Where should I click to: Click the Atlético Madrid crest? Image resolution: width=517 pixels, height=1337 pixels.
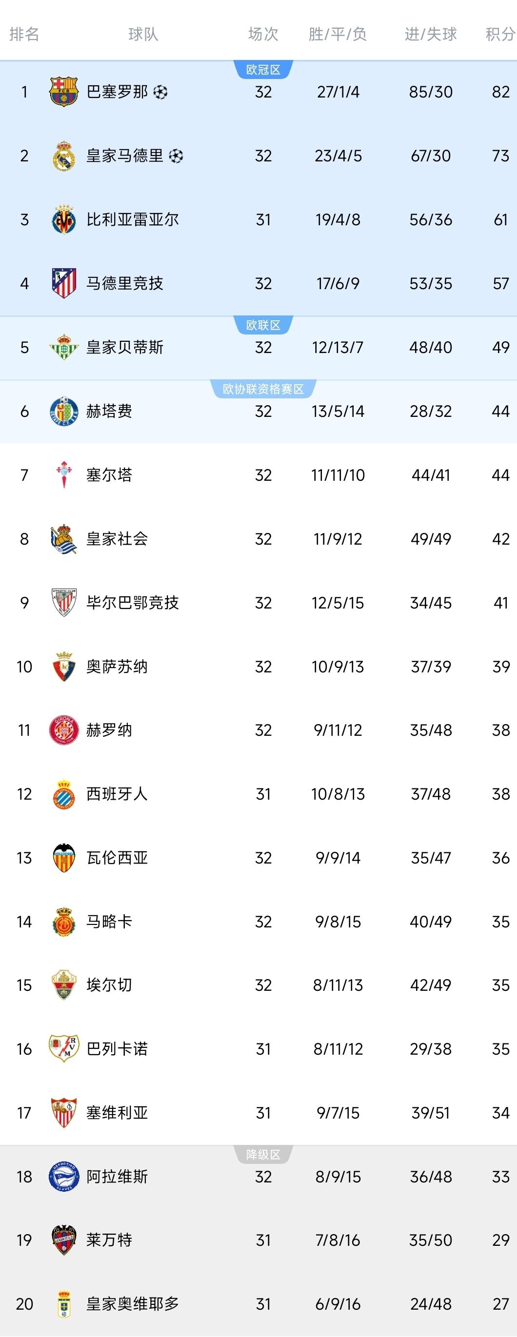coord(63,282)
